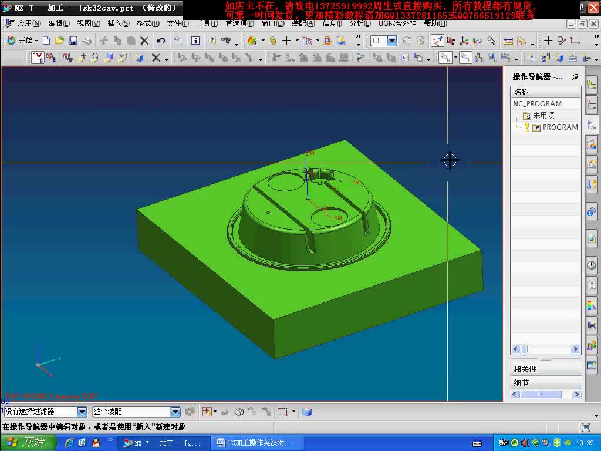Viewport: 601px width, 451px height.
Task: Click the green cube icon on selection bar
Action: point(306,412)
